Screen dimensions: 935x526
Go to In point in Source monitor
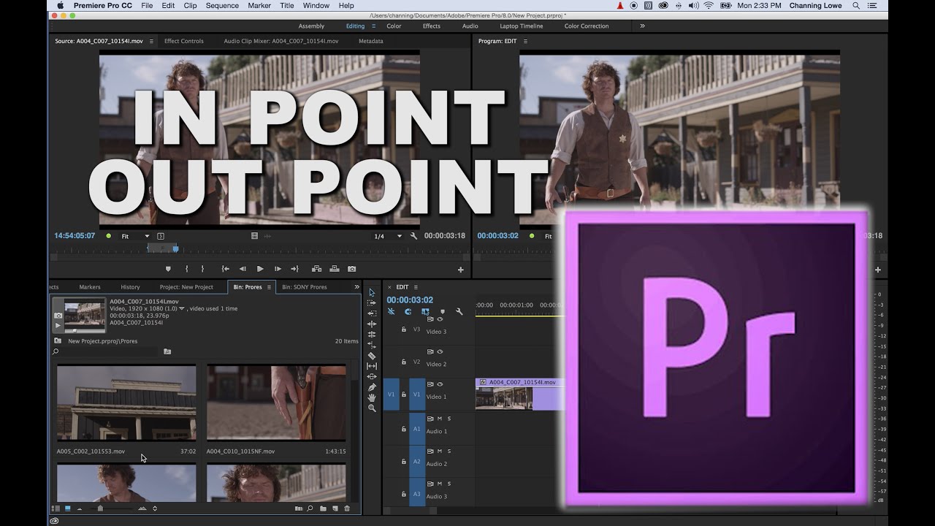point(226,269)
